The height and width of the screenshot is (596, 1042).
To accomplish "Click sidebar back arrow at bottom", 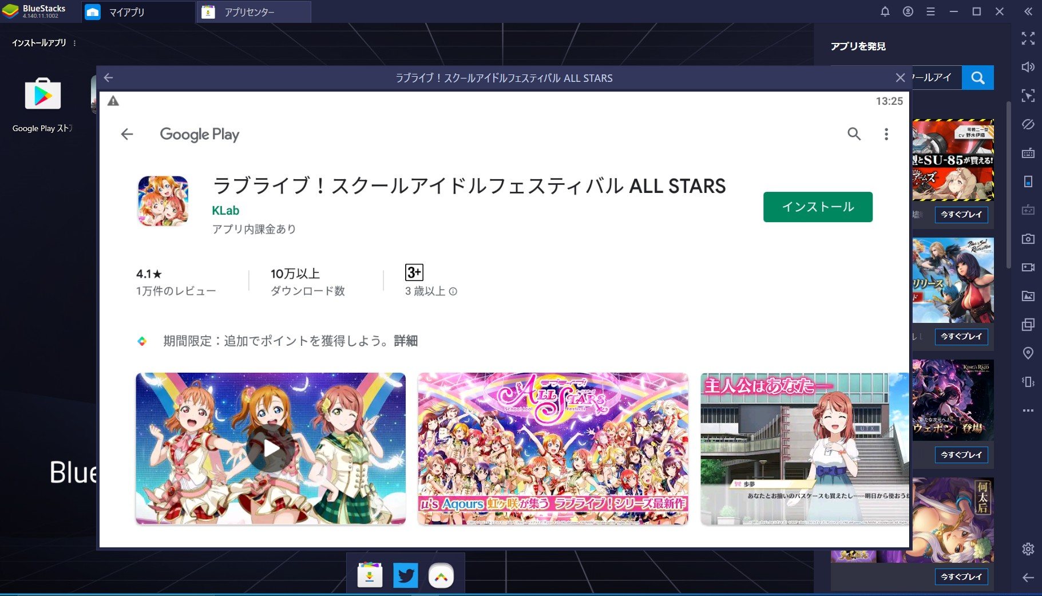I will pos(1028,578).
